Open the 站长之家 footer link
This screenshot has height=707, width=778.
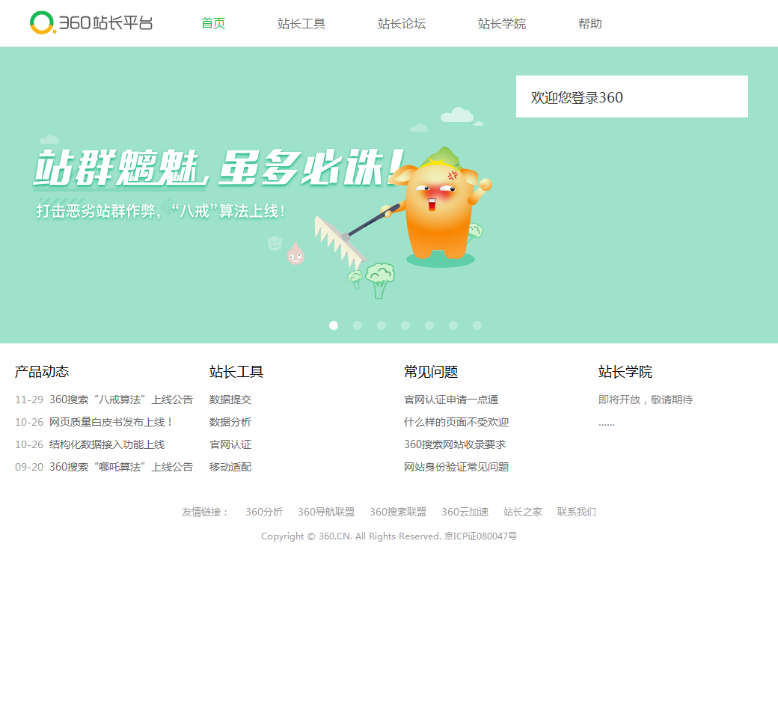tap(522, 512)
